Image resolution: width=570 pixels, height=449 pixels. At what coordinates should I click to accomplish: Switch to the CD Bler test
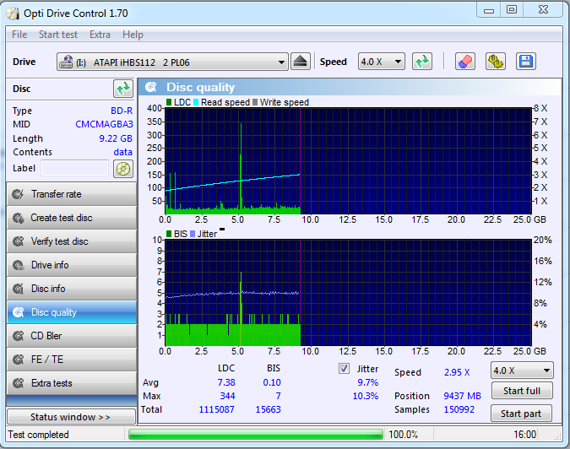pyautogui.click(x=72, y=336)
